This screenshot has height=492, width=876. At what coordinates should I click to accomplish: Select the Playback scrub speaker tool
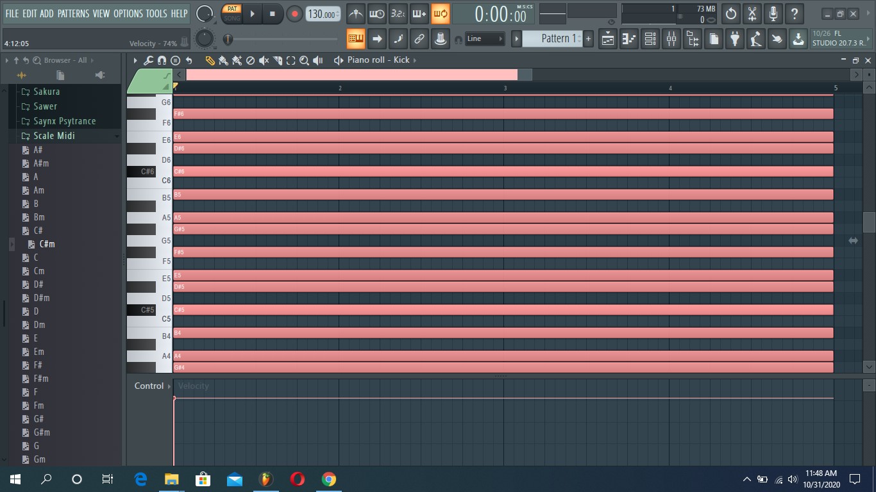click(x=317, y=60)
